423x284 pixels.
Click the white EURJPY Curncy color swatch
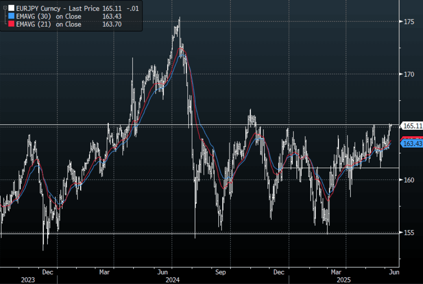[x=11, y=8]
